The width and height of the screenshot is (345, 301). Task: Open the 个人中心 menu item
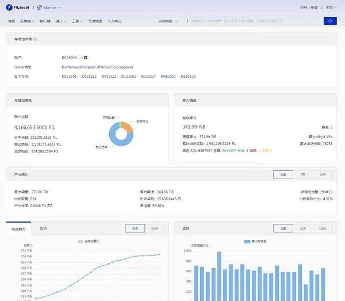click(114, 21)
